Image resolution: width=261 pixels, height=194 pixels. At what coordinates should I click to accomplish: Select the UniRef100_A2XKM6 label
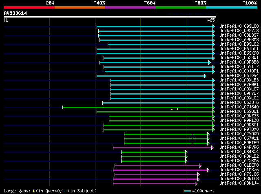[239, 161]
